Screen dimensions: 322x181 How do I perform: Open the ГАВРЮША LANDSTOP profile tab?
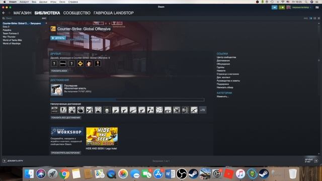pyautogui.click(x=114, y=13)
